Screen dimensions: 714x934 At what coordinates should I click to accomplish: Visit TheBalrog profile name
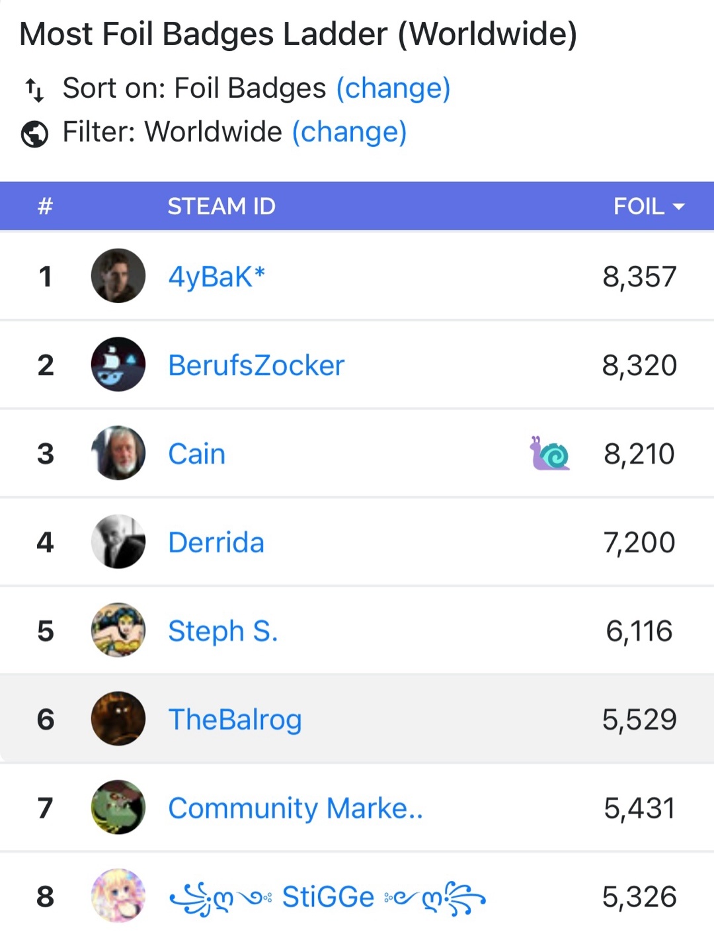(235, 720)
